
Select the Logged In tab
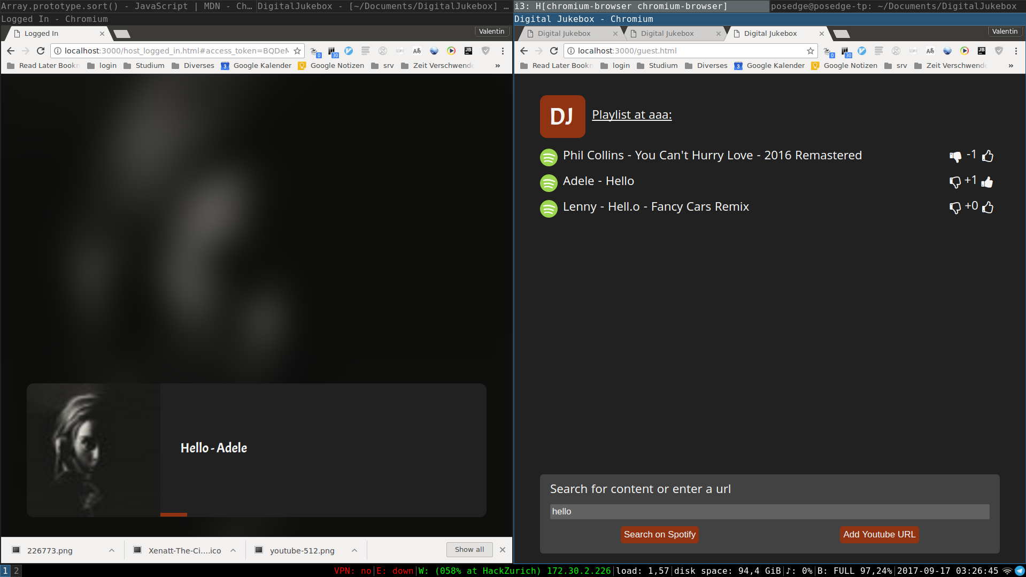coord(58,34)
